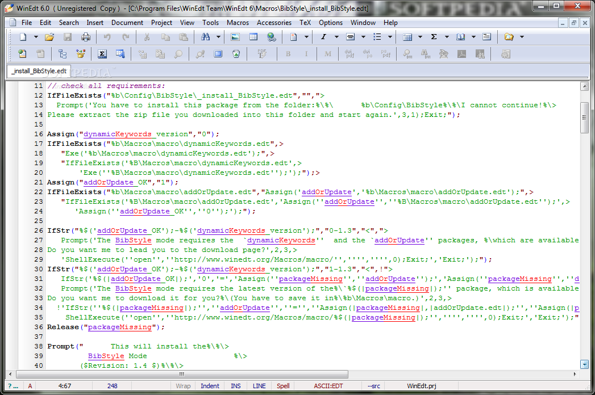Click the WinEdt.prj project label
Viewport: 595px width, 395px height.
tap(422, 386)
